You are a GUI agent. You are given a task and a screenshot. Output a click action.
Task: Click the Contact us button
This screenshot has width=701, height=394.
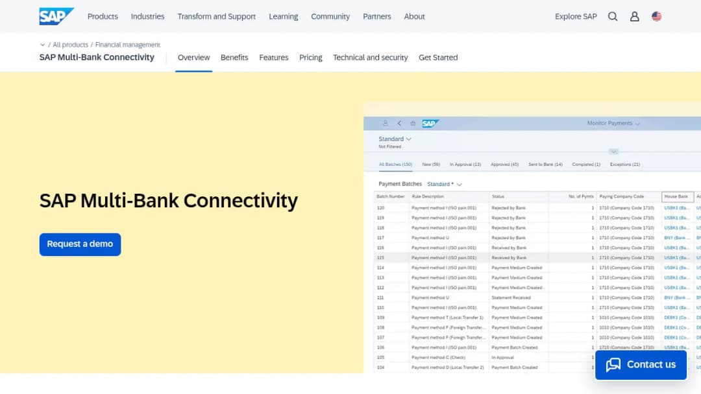coord(641,365)
